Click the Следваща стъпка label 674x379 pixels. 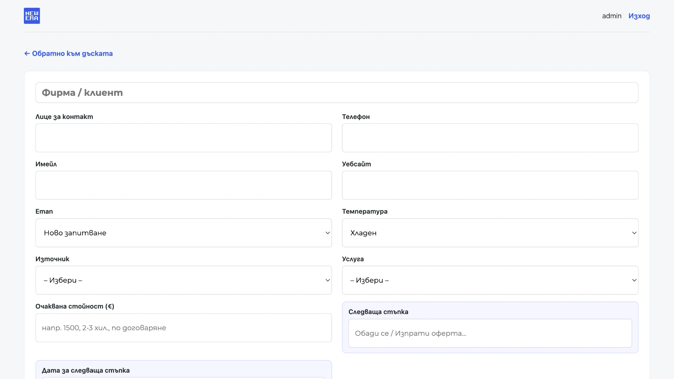point(378,312)
